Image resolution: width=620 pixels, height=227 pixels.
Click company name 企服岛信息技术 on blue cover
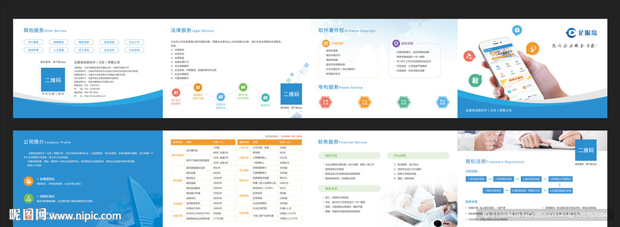489,110
